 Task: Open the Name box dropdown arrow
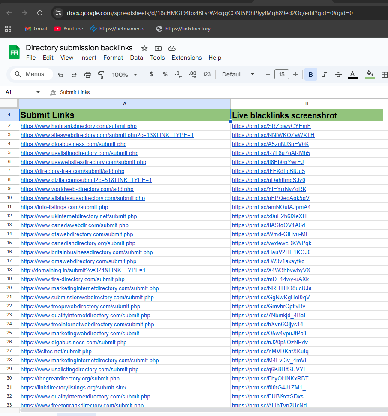tap(38, 92)
